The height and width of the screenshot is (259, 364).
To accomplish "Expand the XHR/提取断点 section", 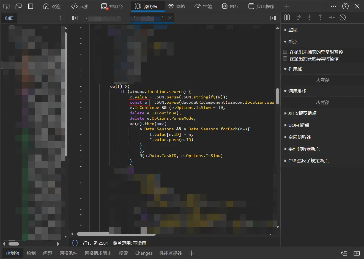I will click(x=302, y=113).
